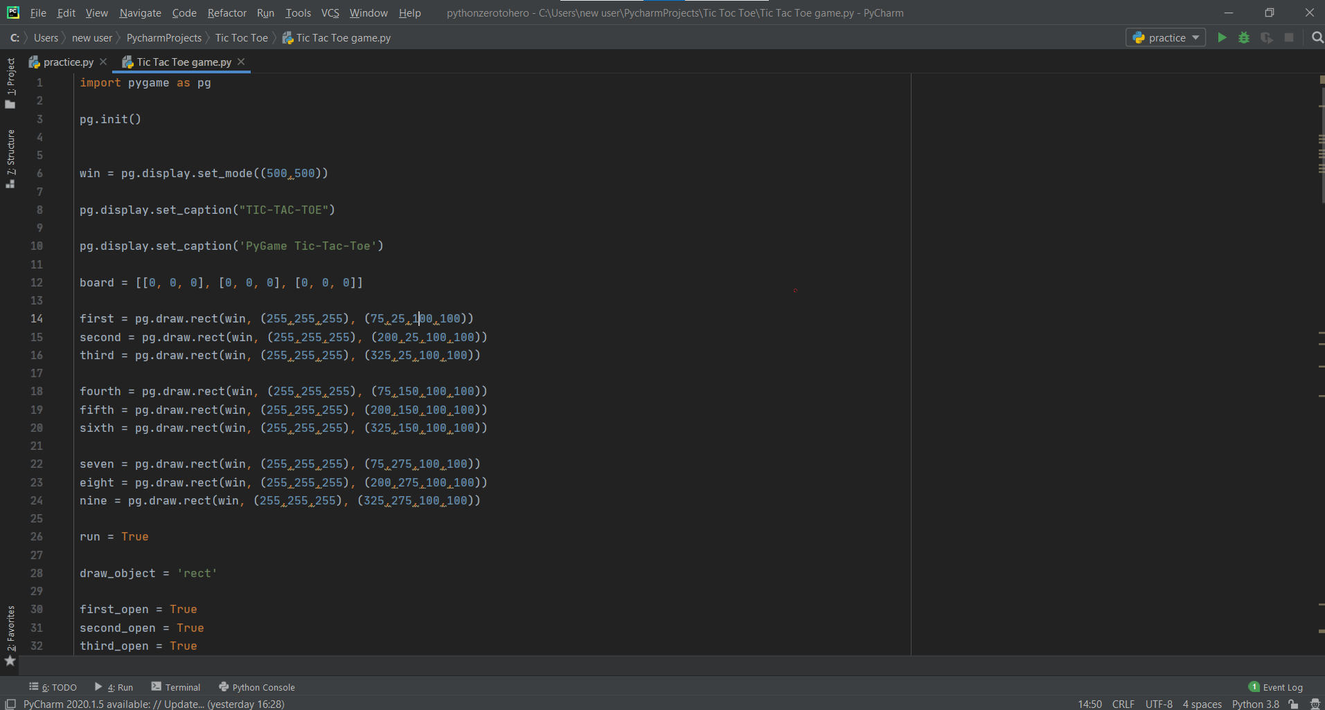Click the 'pg.init()' code line
Image resolution: width=1325 pixels, height=710 pixels.
pyautogui.click(x=110, y=119)
